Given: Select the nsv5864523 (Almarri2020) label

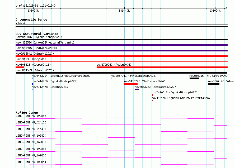Looking at the screenshot, I should pos(35,70).
